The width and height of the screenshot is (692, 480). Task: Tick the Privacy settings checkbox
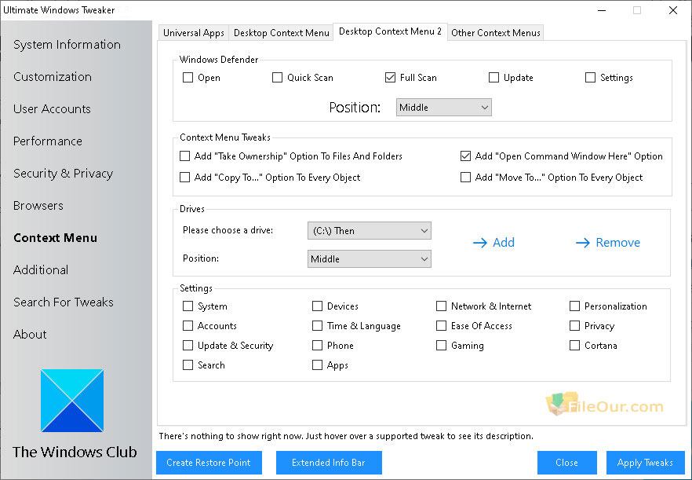(x=574, y=326)
